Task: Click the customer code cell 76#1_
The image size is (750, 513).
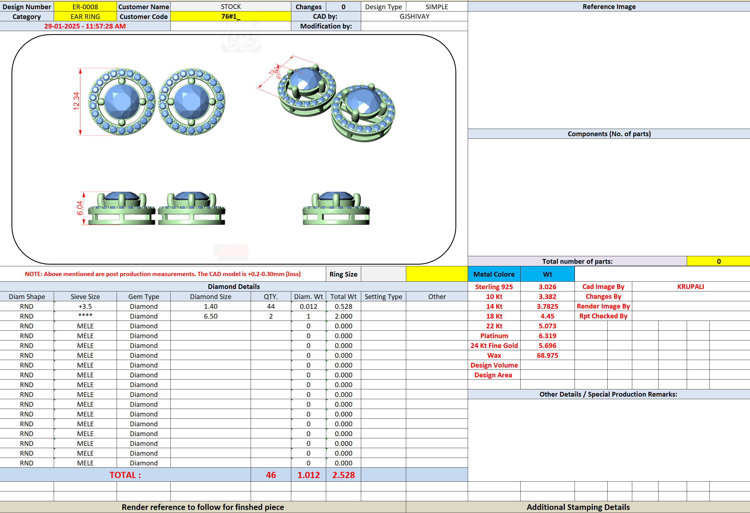Action: (231, 17)
